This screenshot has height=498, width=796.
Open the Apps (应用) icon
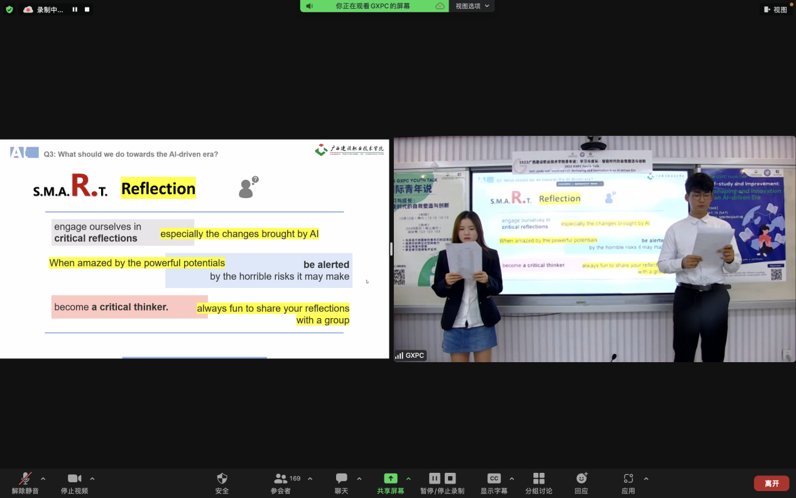(x=628, y=479)
